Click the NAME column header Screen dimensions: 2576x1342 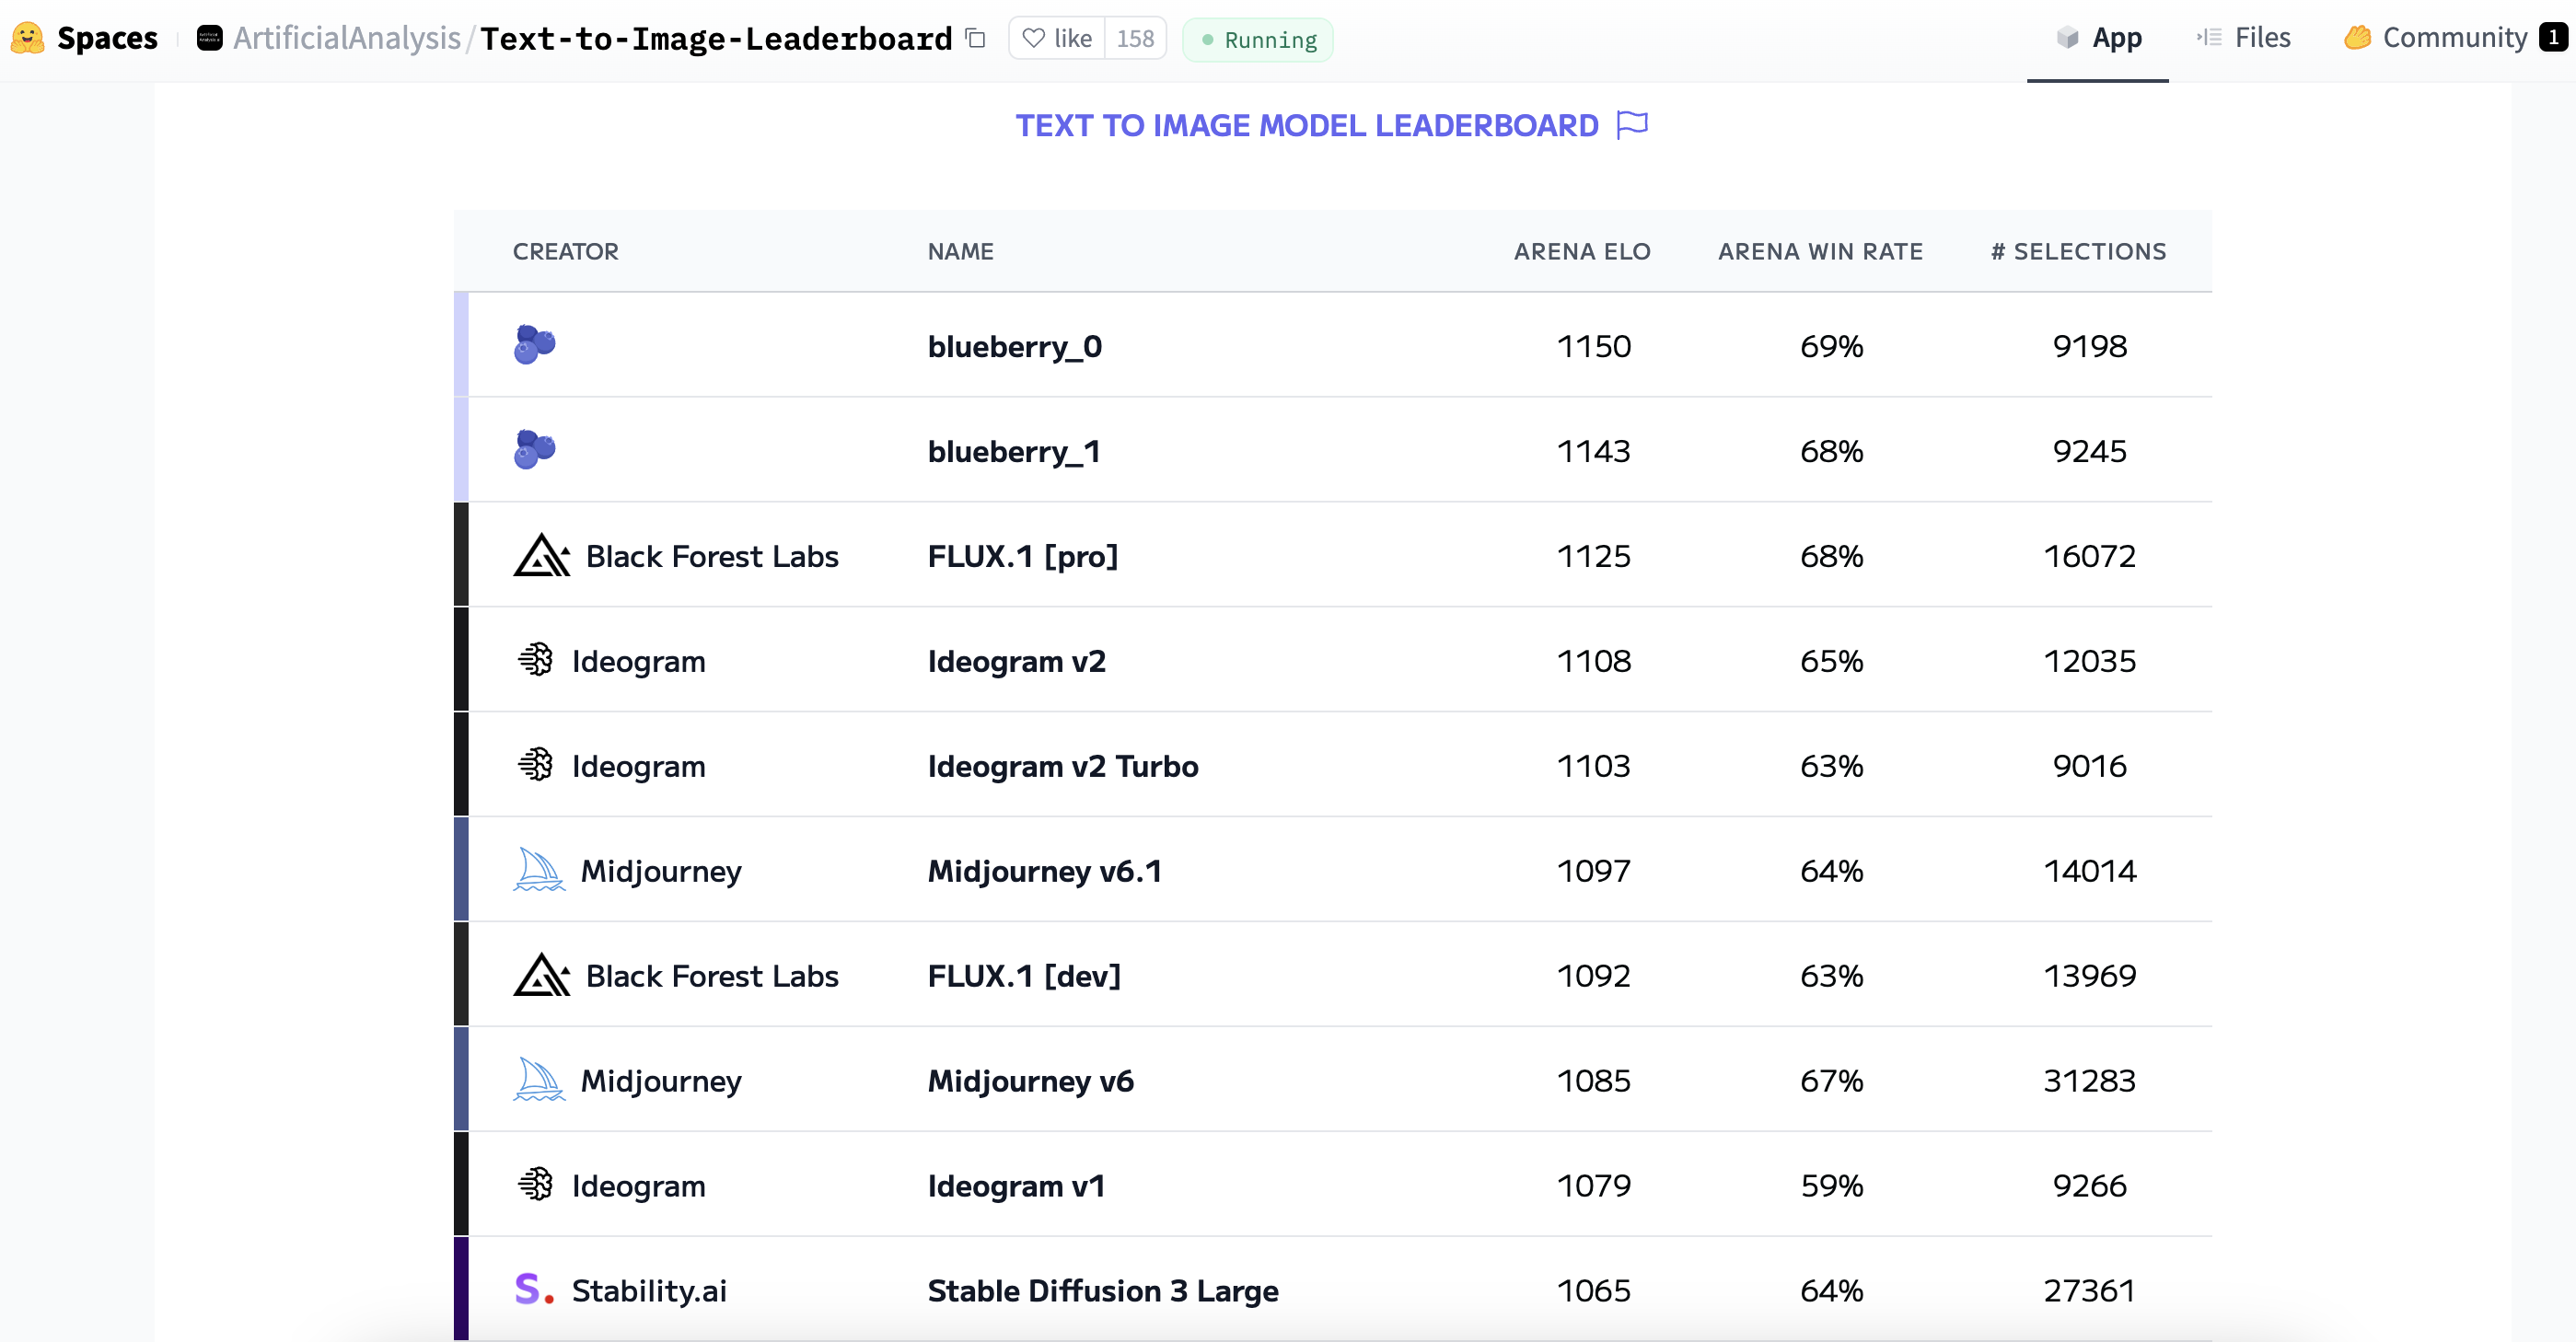pos(960,252)
